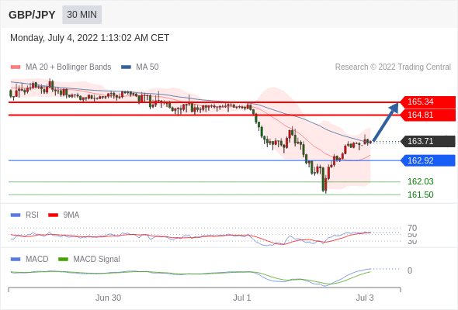Click the blue upward forecast arrow
Viewport: 458px width, 310px height.
(x=386, y=122)
